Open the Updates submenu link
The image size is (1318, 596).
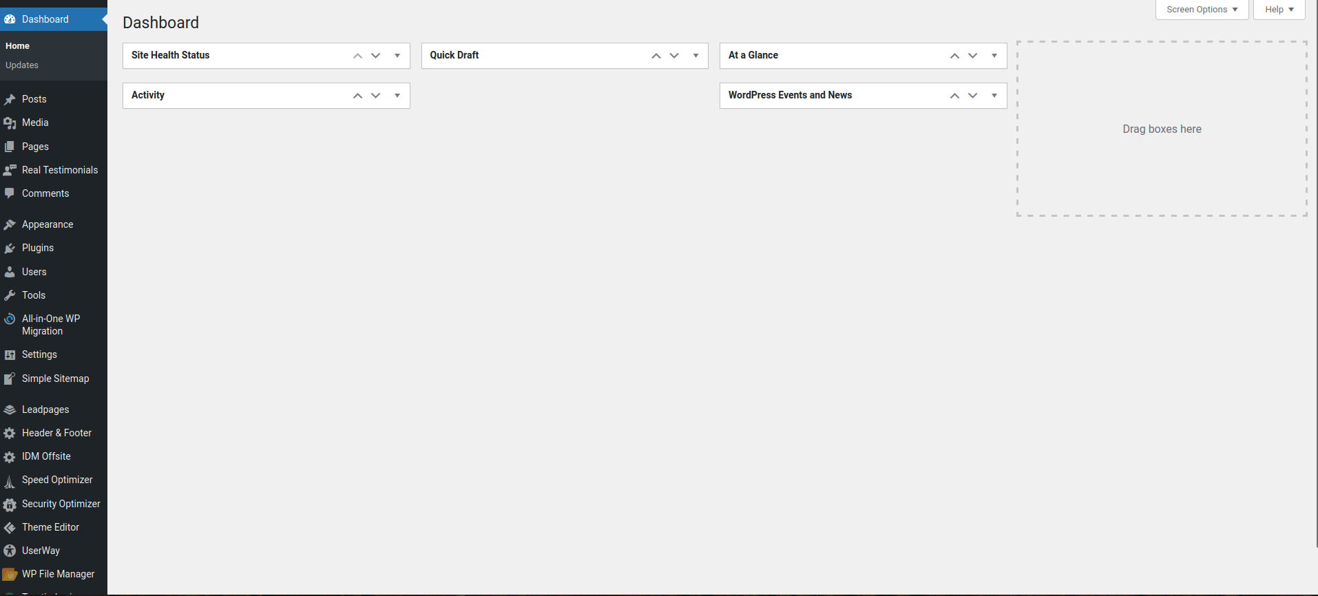[x=22, y=65]
